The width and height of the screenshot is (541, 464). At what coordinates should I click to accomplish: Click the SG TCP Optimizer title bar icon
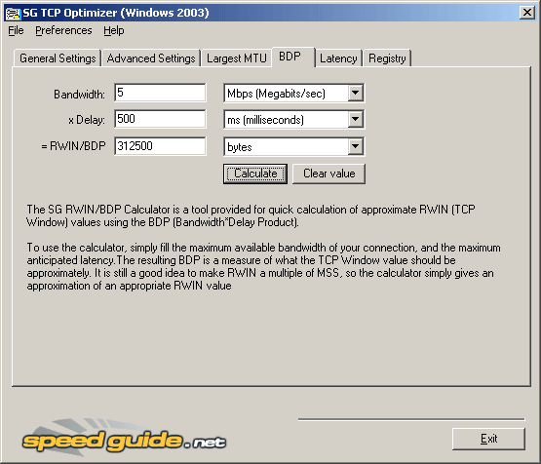13,13
